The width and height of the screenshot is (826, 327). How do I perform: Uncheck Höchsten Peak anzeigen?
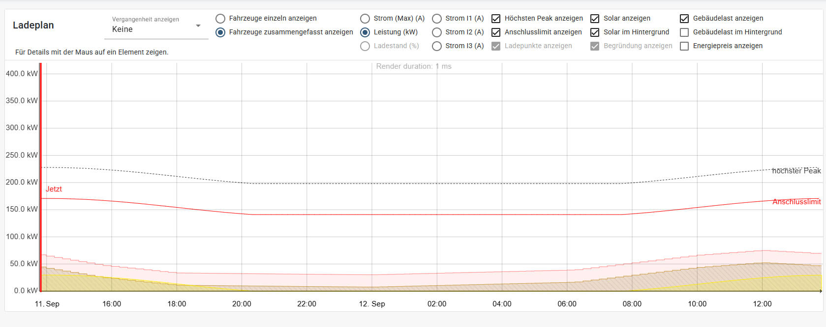pyautogui.click(x=496, y=19)
